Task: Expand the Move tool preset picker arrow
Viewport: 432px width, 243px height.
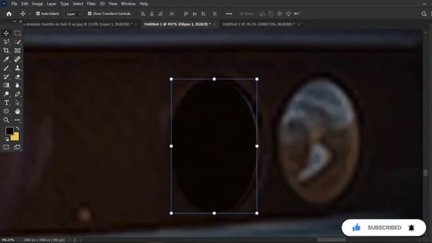Action: point(30,13)
